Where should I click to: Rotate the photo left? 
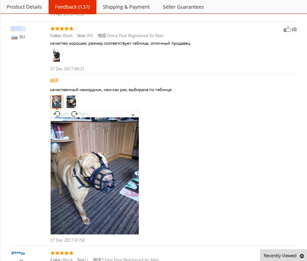click(x=61, y=114)
